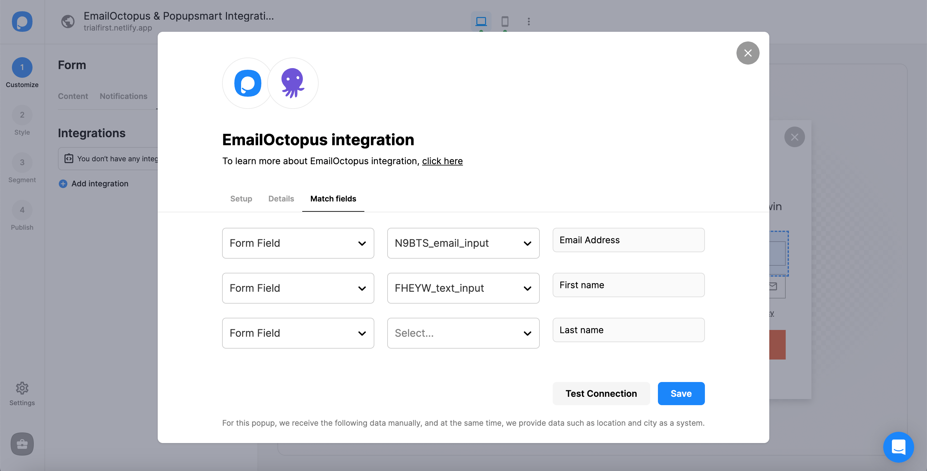Click the globe website icon

click(68, 22)
